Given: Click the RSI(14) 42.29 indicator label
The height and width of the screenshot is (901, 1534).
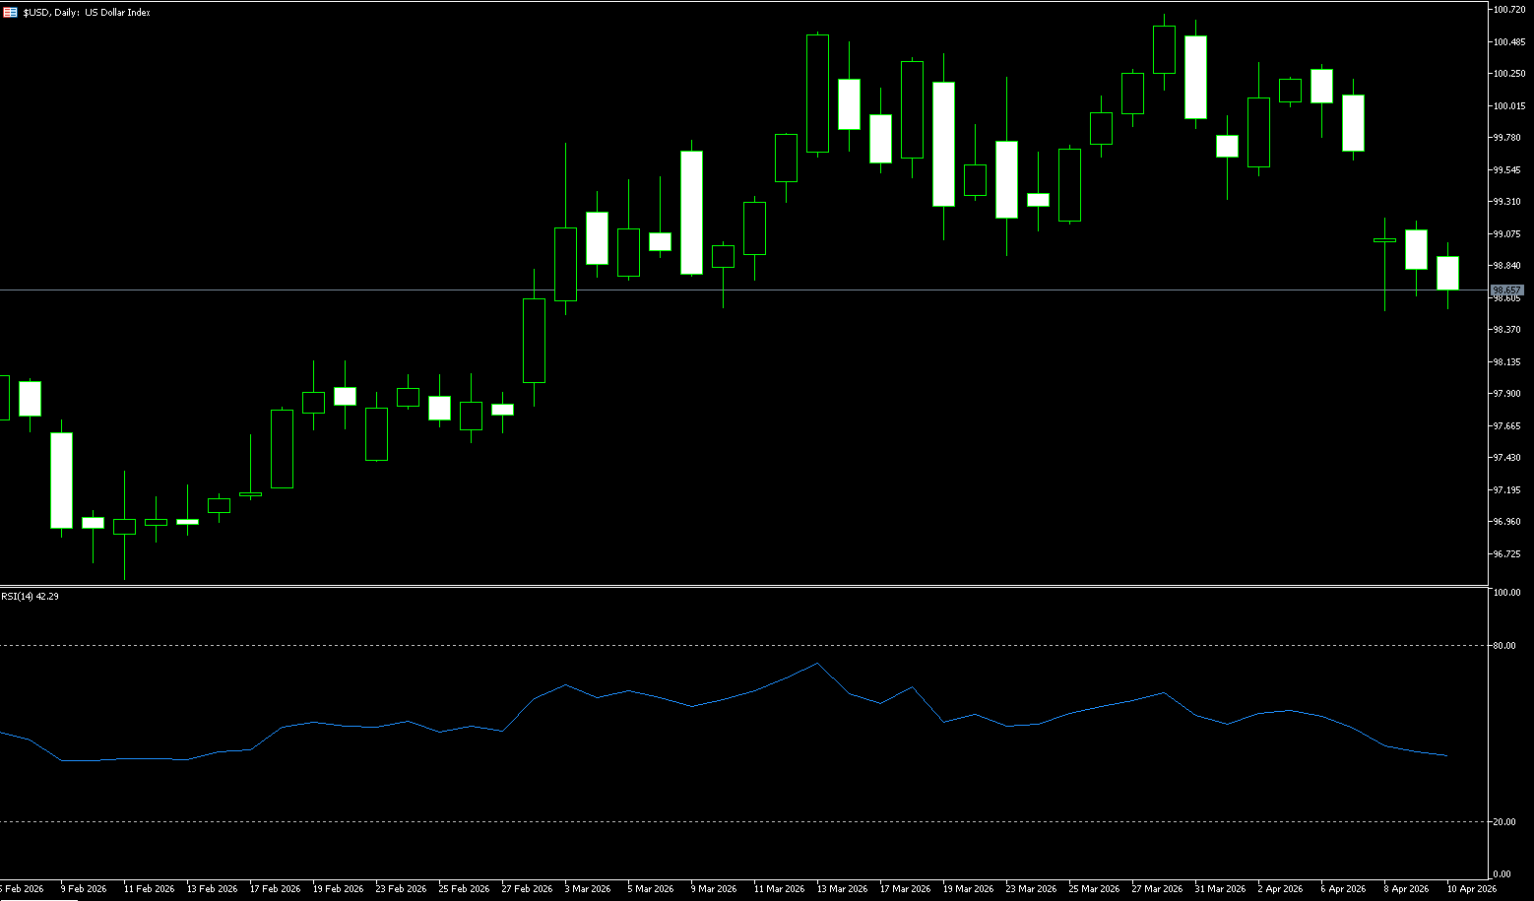Looking at the screenshot, I should 30,597.
